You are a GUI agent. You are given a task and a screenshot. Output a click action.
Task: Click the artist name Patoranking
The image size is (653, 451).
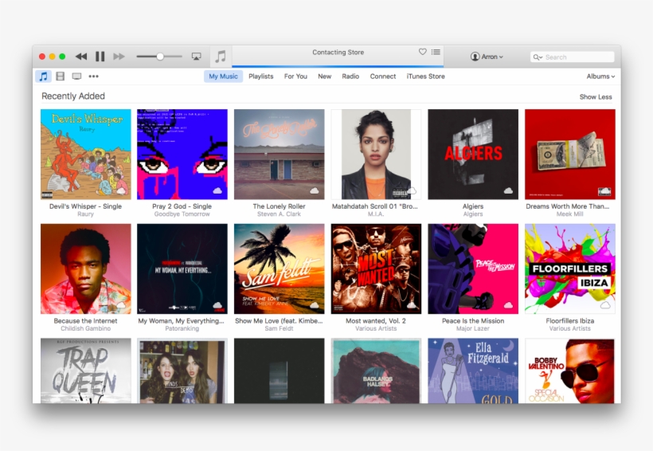[x=182, y=328]
